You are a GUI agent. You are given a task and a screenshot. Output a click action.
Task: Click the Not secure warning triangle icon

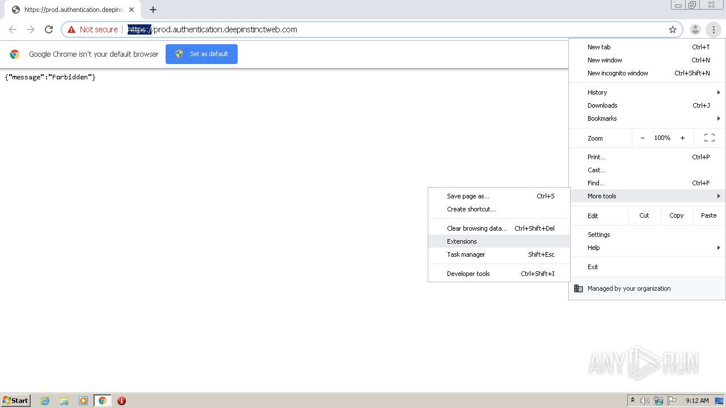coord(71,29)
